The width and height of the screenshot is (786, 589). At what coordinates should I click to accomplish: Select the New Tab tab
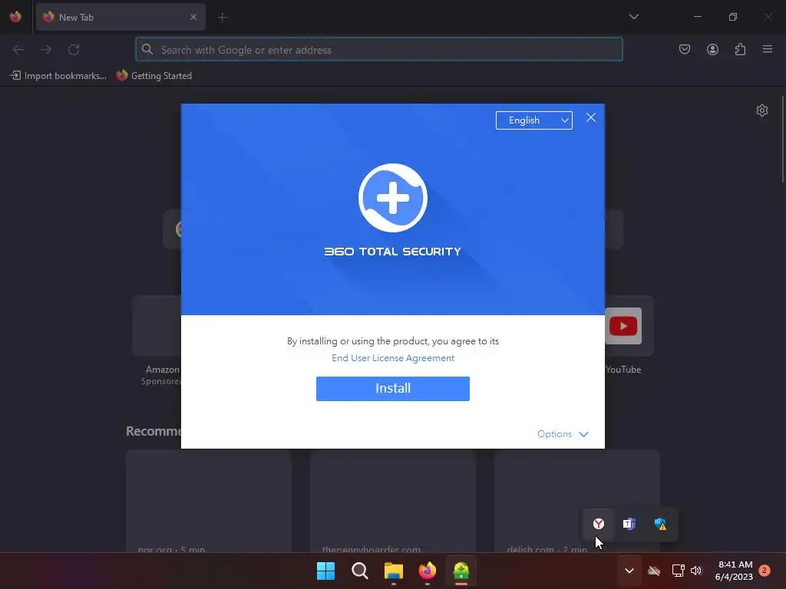pos(121,17)
